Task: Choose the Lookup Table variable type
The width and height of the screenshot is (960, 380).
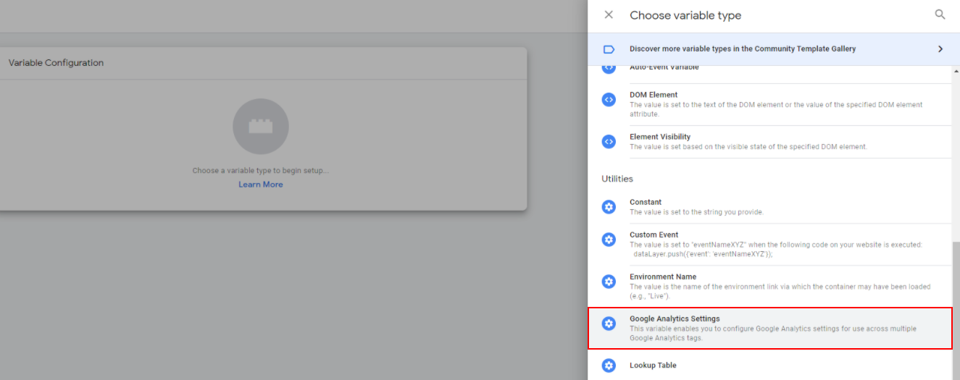Action: 769,366
